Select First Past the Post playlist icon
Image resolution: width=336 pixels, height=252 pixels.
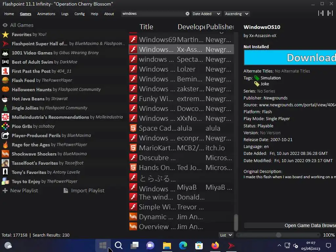point(5,71)
